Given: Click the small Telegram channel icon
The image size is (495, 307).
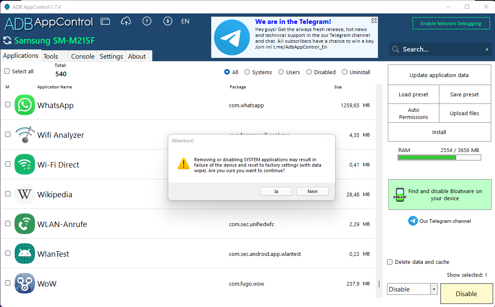Looking at the screenshot, I should pyautogui.click(x=413, y=221).
